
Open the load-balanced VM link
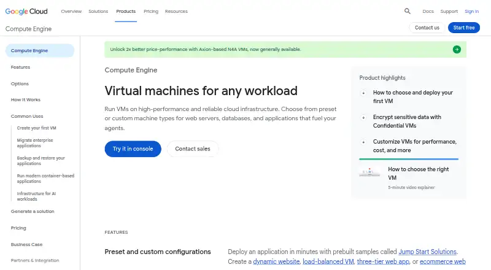(328, 261)
